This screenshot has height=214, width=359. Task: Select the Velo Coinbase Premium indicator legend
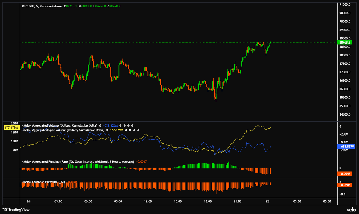43,181
